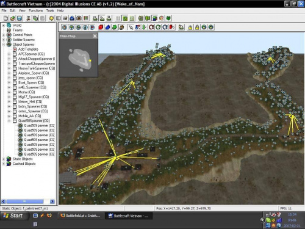Expand the World tree node
The height and width of the screenshot is (229, 305).
tap(4, 26)
